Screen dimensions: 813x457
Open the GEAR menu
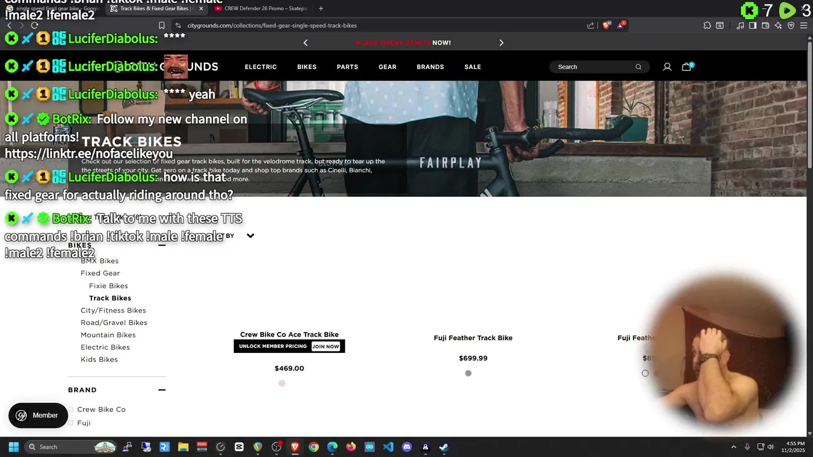click(x=387, y=67)
